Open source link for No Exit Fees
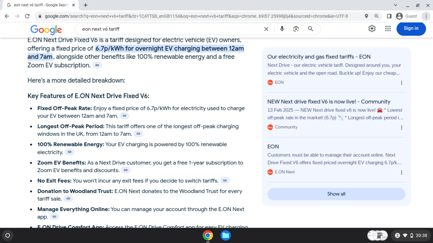The width and height of the screenshot is (433, 243). coord(225,181)
